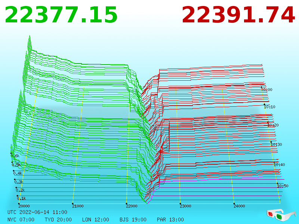The height and width of the screenshot is (224, 299).
Task: Click the UTC 2022-06-14 11:00 timestamp
Action: click(x=37, y=212)
